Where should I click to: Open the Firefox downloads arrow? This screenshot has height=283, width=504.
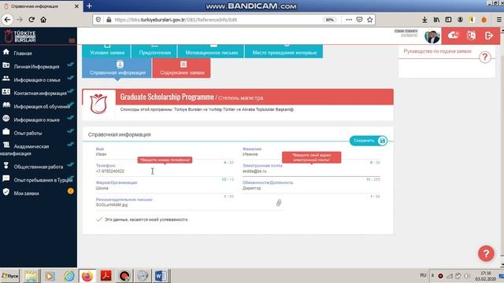click(424, 20)
